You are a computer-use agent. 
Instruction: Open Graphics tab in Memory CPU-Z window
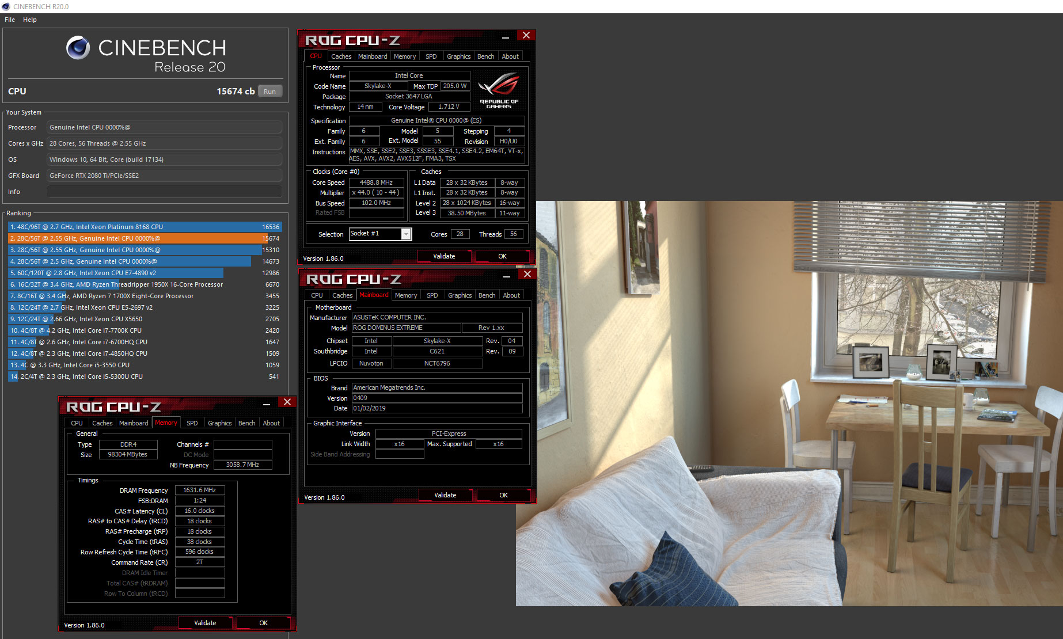[x=220, y=423]
